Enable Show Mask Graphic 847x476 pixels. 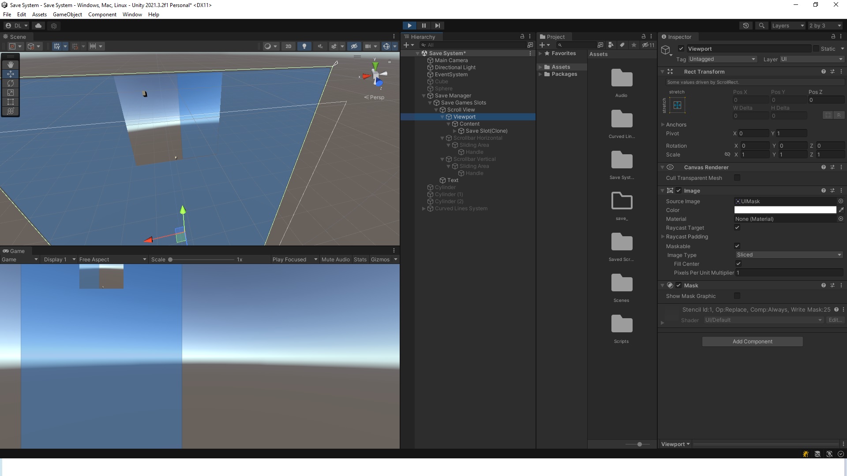[737, 296]
